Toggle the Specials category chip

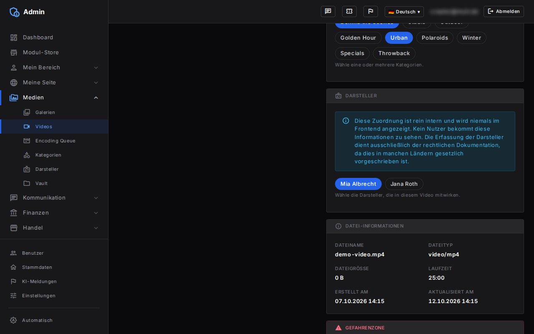[352, 53]
